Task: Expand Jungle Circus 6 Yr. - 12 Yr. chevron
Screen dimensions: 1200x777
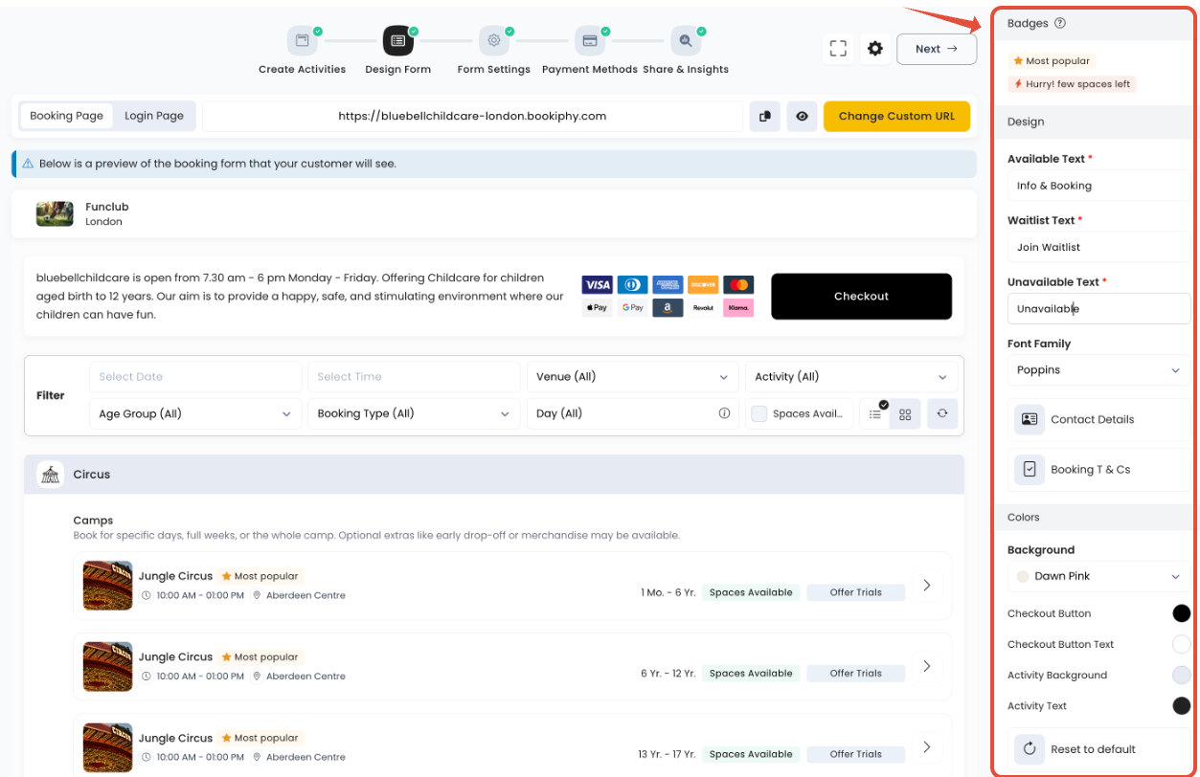Action: (927, 666)
